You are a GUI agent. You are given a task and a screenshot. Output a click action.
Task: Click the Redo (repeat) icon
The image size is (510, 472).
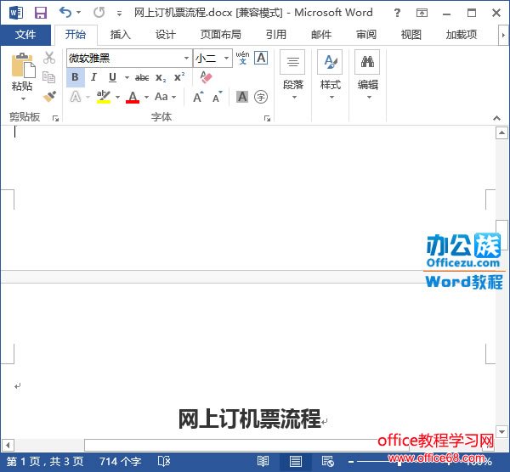[x=99, y=13]
